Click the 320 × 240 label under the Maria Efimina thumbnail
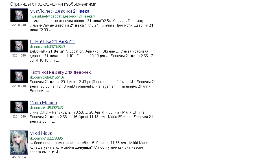This screenshot has width=269, height=165. tap(19, 117)
